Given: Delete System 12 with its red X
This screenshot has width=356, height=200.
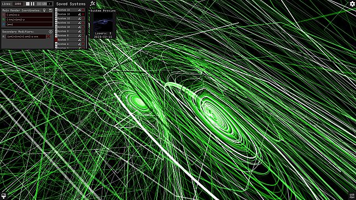Looking at the screenshot, I should pos(83,19).
